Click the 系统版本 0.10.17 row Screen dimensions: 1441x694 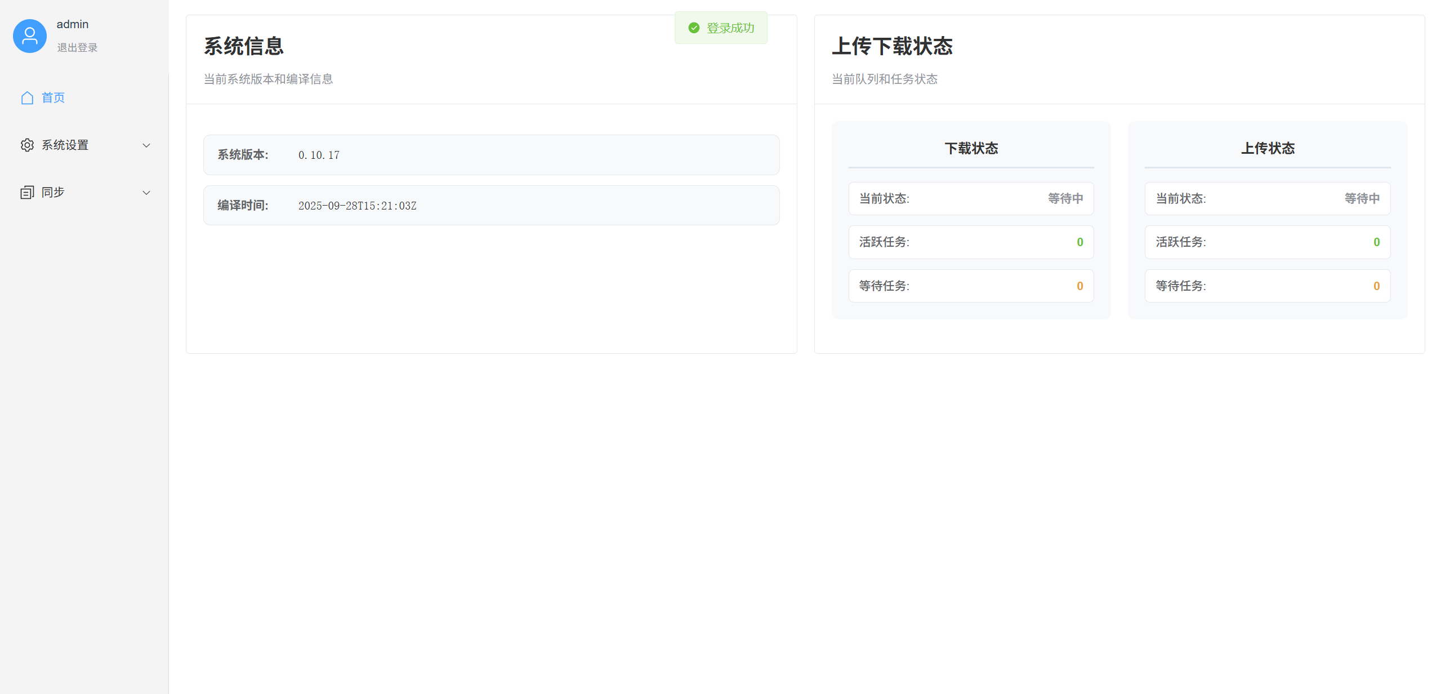(x=491, y=155)
